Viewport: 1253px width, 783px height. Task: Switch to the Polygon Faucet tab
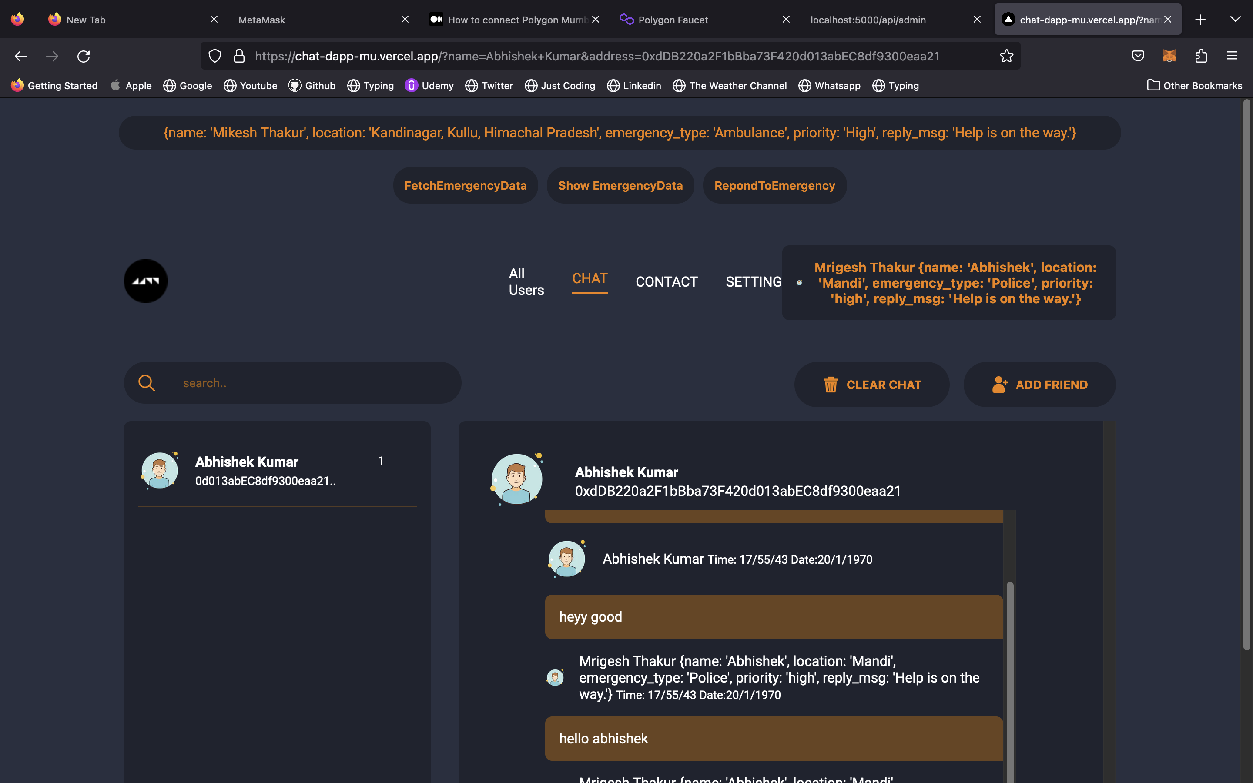pos(673,20)
